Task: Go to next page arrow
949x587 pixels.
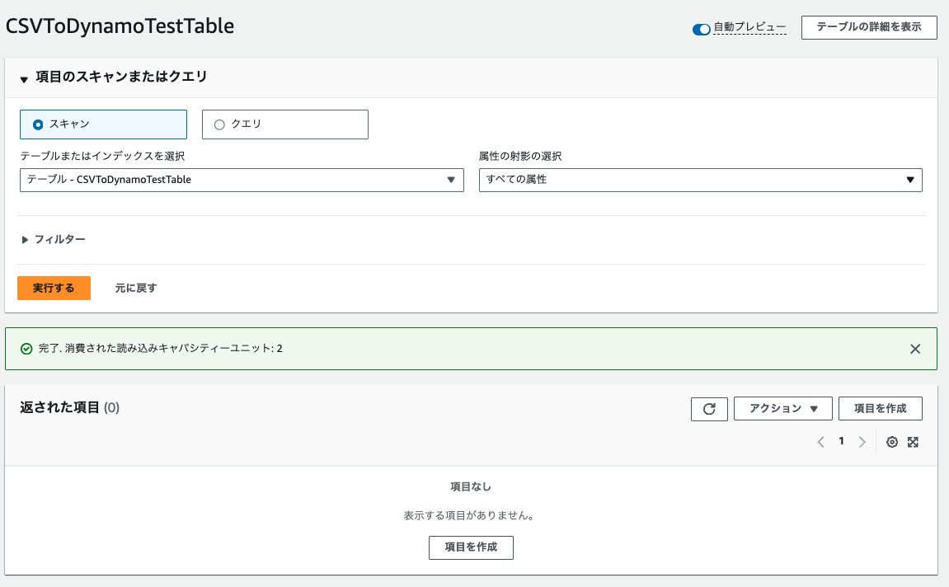Action: click(x=862, y=442)
